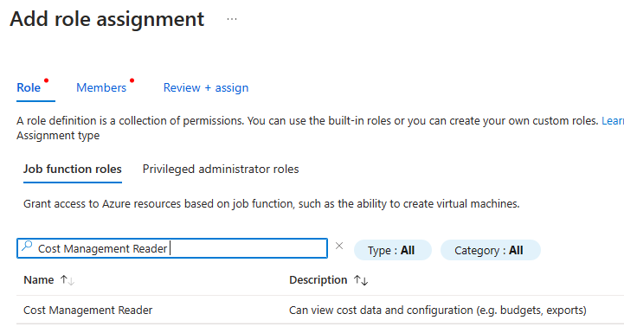Click the Add role assignment page title
Screen dimensions: 624x333
click(x=107, y=19)
